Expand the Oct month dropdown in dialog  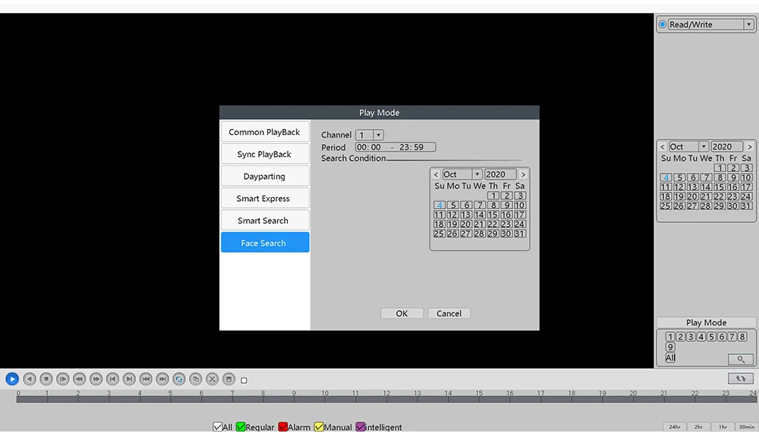(x=461, y=174)
